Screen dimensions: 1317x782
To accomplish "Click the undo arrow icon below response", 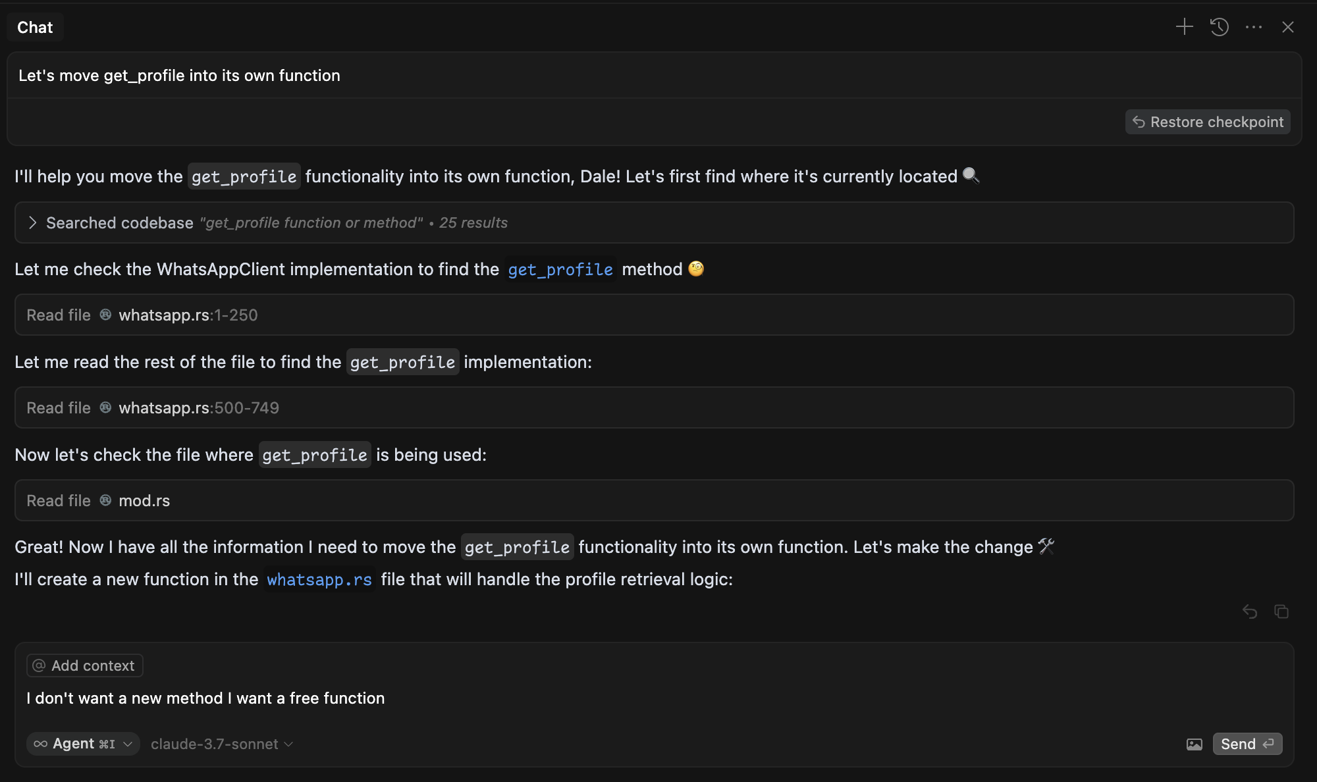I will (x=1250, y=612).
